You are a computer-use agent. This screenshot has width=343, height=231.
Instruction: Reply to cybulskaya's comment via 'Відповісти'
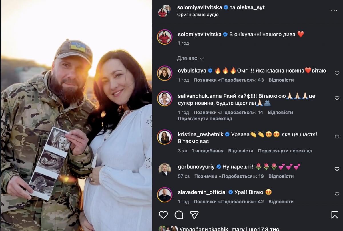pos(281,80)
